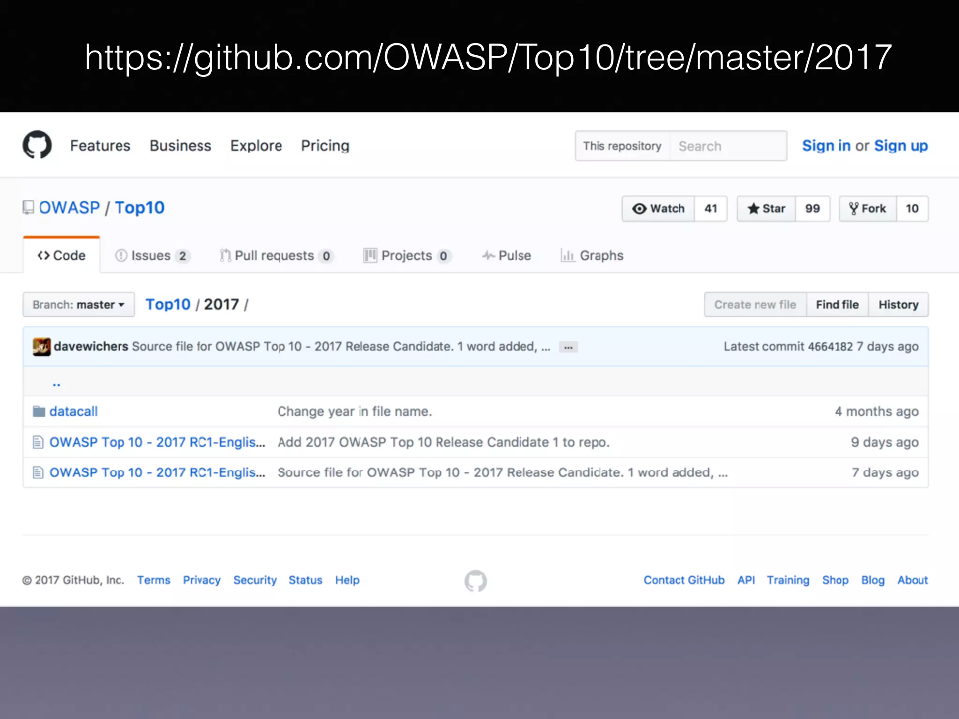
Task: Click 'Change year in file name.' commit message
Action: tap(354, 411)
